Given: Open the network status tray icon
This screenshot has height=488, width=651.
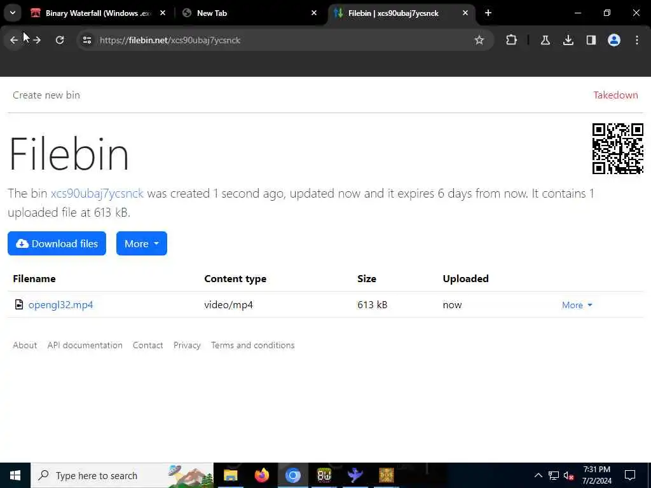Looking at the screenshot, I should click(x=554, y=475).
